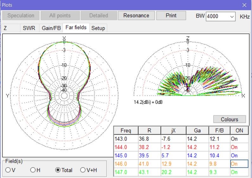Switch to the Z tab

point(11,28)
